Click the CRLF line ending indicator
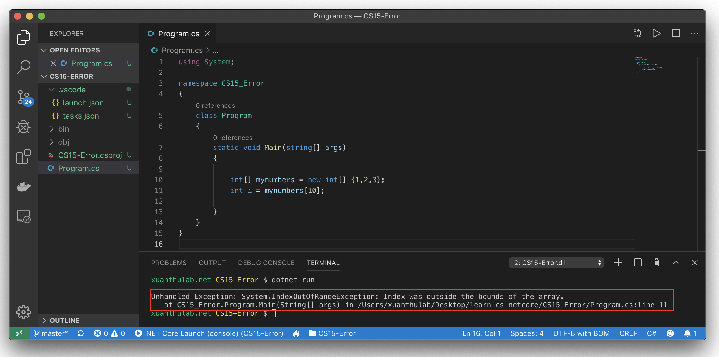The image size is (719, 357). 628,333
